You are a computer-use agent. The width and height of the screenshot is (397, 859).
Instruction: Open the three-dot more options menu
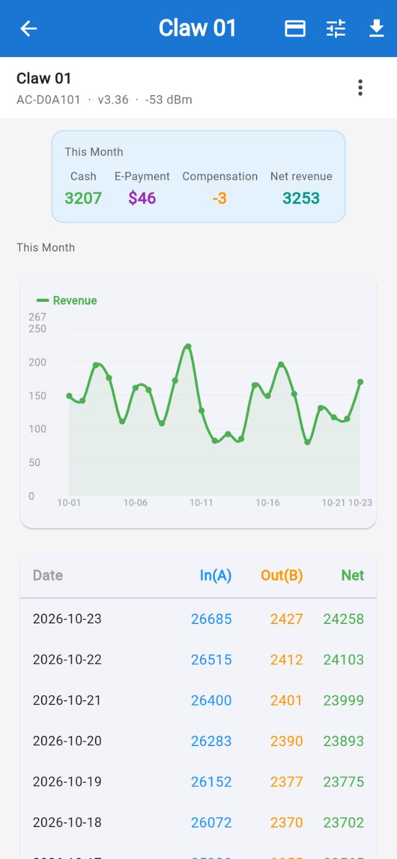click(x=360, y=88)
